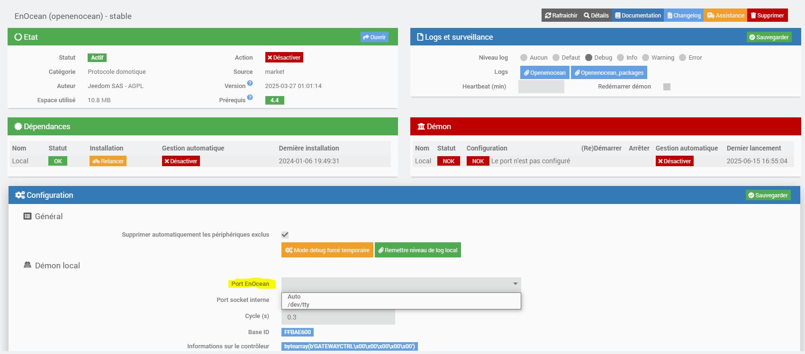The height and width of the screenshot is (354, 805).
Task: Click the Heartbeat (min) input field
Action: pyautogui.click(x=541, y=87)
